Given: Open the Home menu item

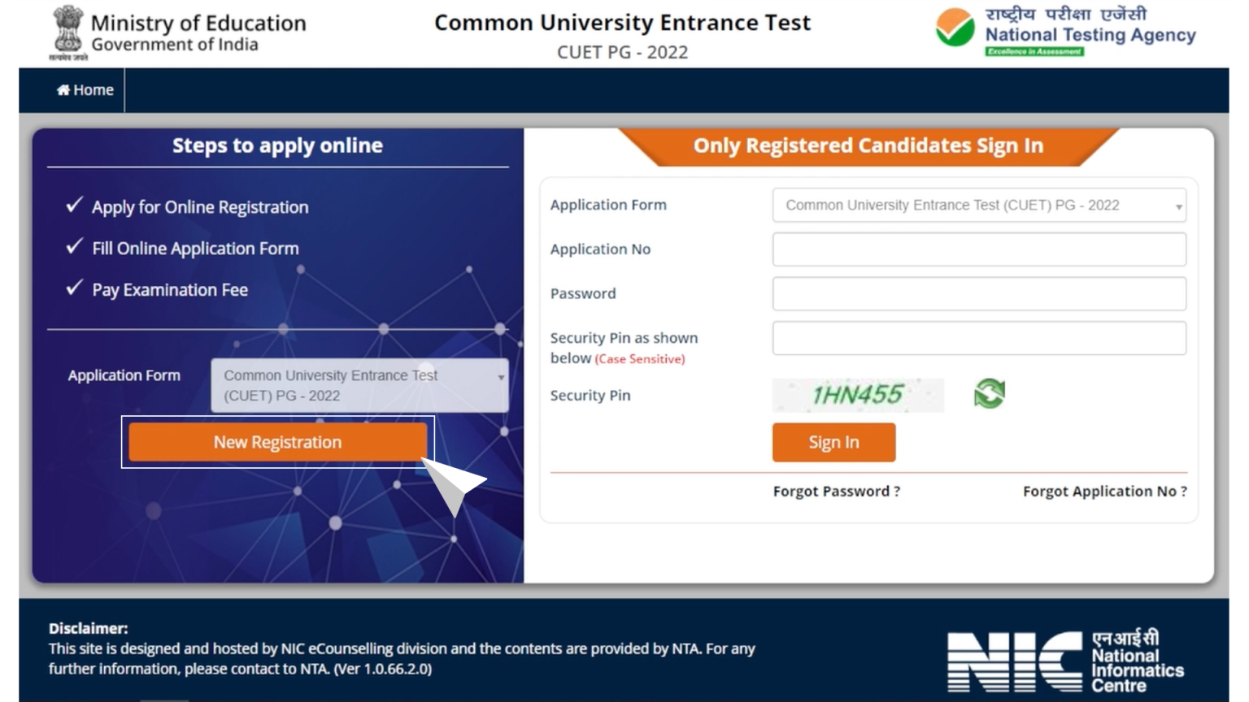Looking at the screenshot, I should click(85, 90).
